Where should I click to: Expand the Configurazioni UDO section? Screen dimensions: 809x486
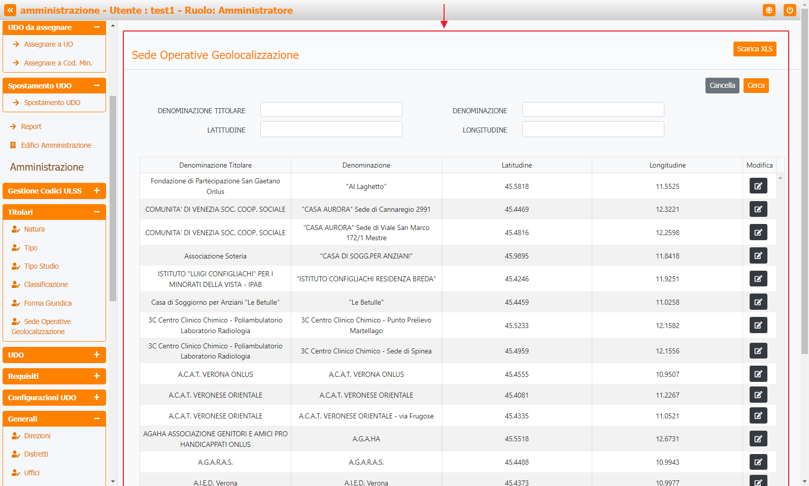(x=96, y=398)
